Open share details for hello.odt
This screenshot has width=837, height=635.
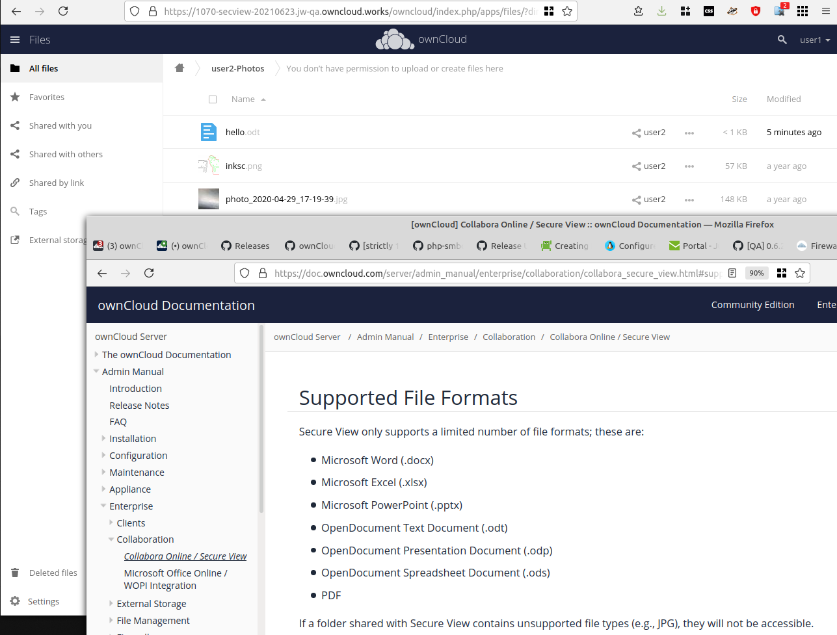[648, 133]
